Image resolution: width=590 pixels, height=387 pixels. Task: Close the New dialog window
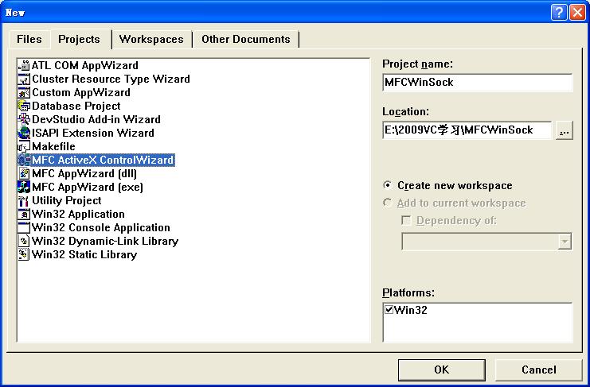click(577, 13)
